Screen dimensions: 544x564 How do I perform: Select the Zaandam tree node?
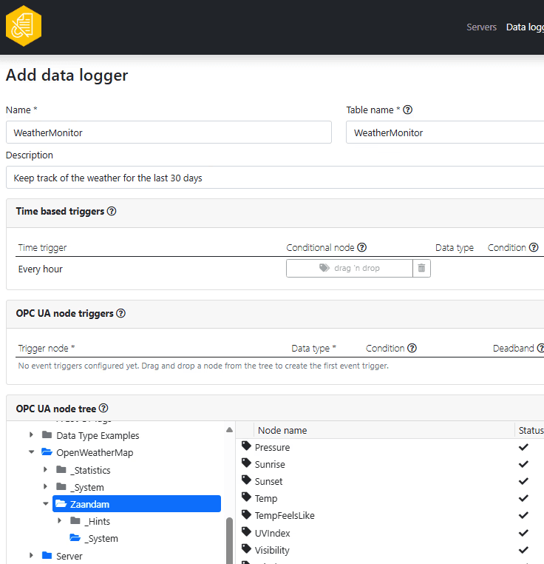coord(137,504)
